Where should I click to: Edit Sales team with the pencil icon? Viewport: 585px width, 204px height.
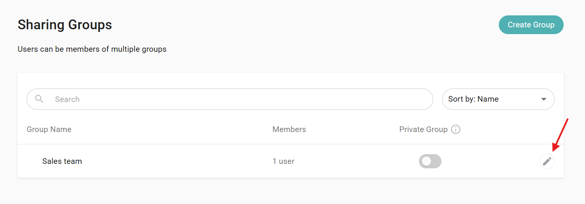click(547, 161)
